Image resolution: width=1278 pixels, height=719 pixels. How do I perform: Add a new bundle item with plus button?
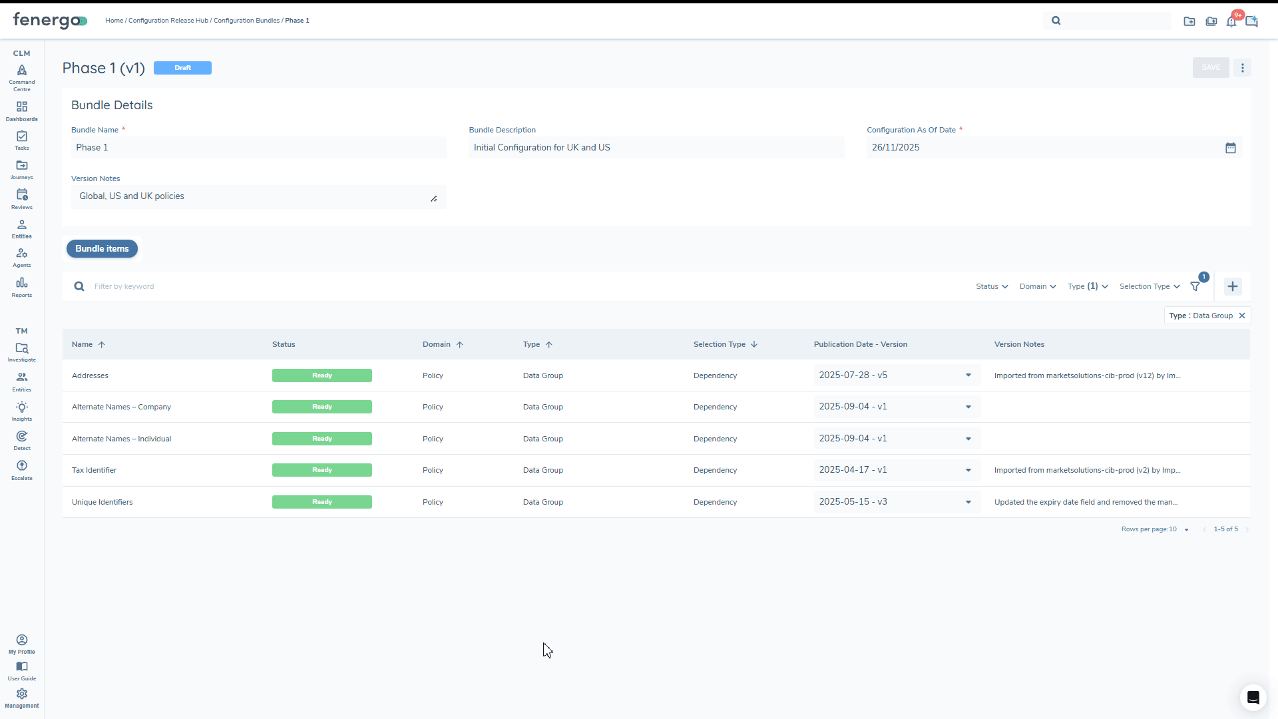[x=1232, y=286]
